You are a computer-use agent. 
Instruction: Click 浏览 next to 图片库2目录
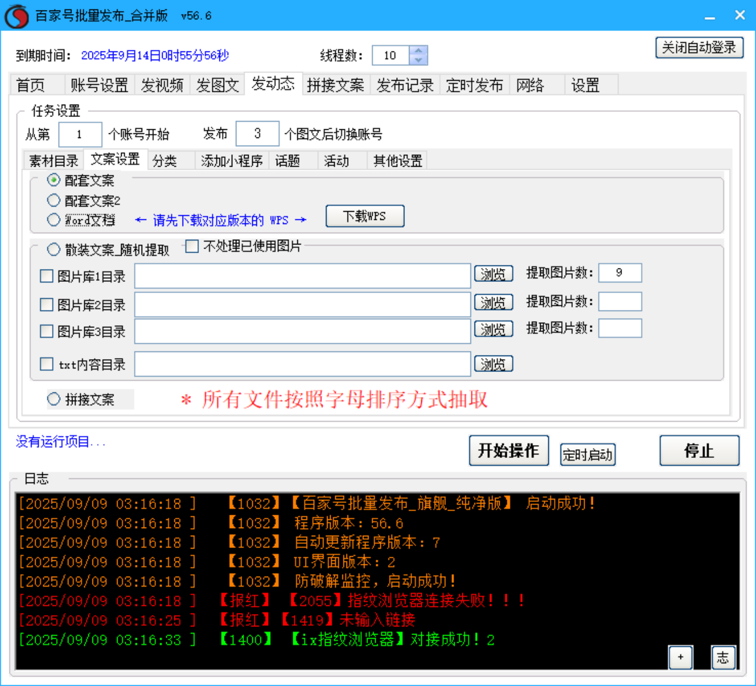(493, 302)
